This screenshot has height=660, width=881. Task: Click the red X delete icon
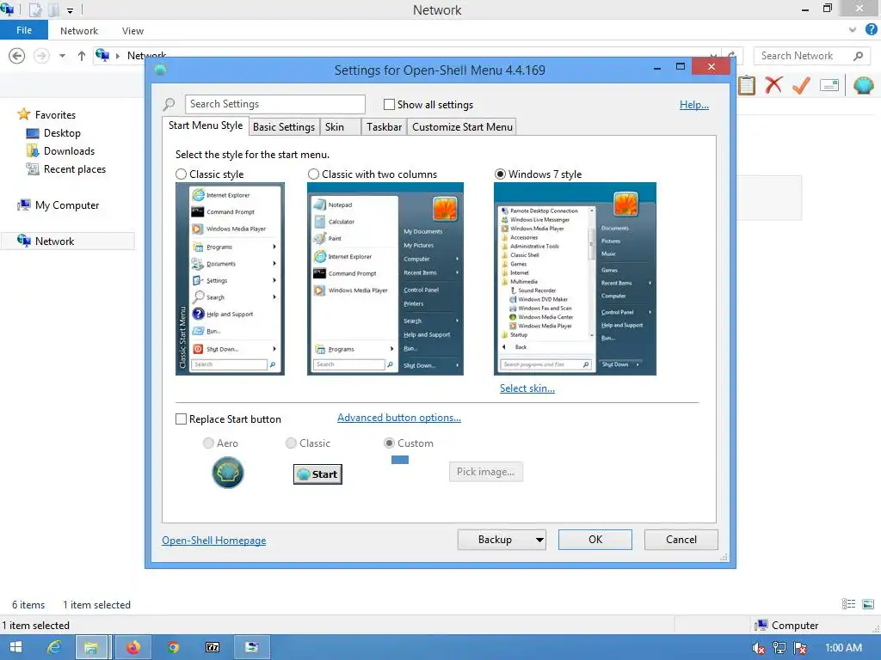coord(773,85)
